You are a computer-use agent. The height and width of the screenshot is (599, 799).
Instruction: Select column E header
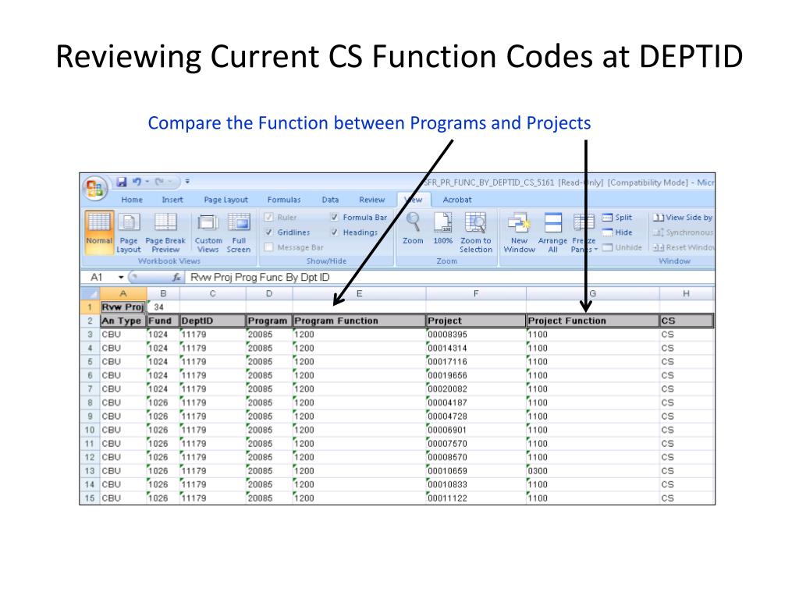click(x=359, y=294)
